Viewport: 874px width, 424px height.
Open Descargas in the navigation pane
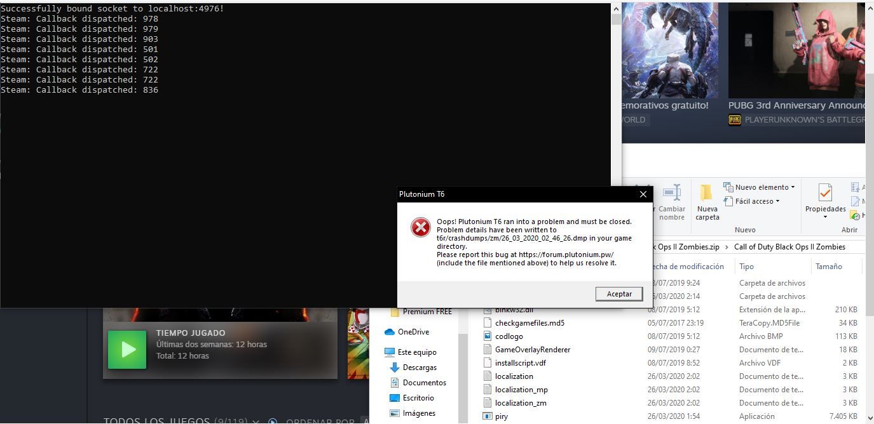pos(413,368)
